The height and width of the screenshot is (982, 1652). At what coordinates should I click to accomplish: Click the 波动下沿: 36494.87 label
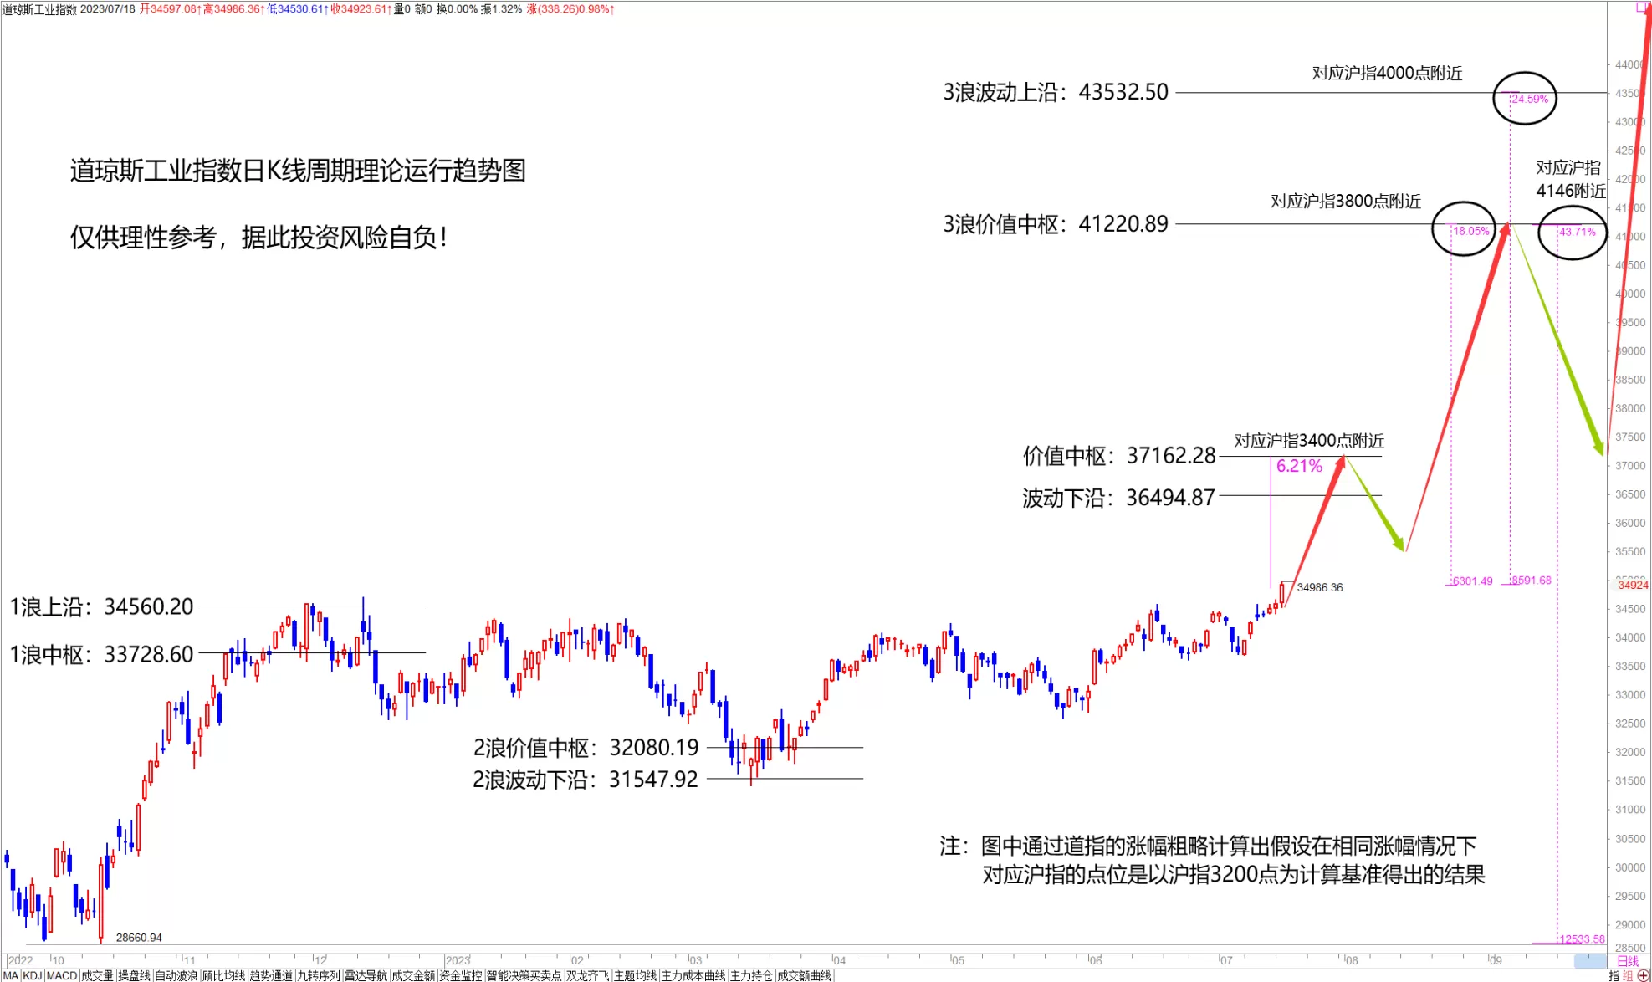tap(1118, 498)
